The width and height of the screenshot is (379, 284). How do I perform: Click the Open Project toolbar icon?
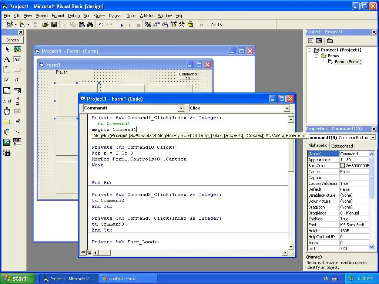(x=45, y=24)
